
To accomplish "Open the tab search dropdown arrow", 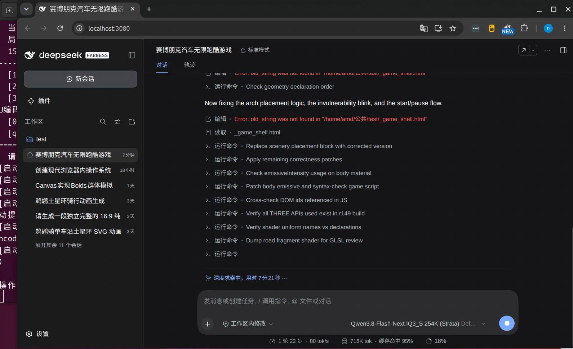I will (x=26, y=9).
